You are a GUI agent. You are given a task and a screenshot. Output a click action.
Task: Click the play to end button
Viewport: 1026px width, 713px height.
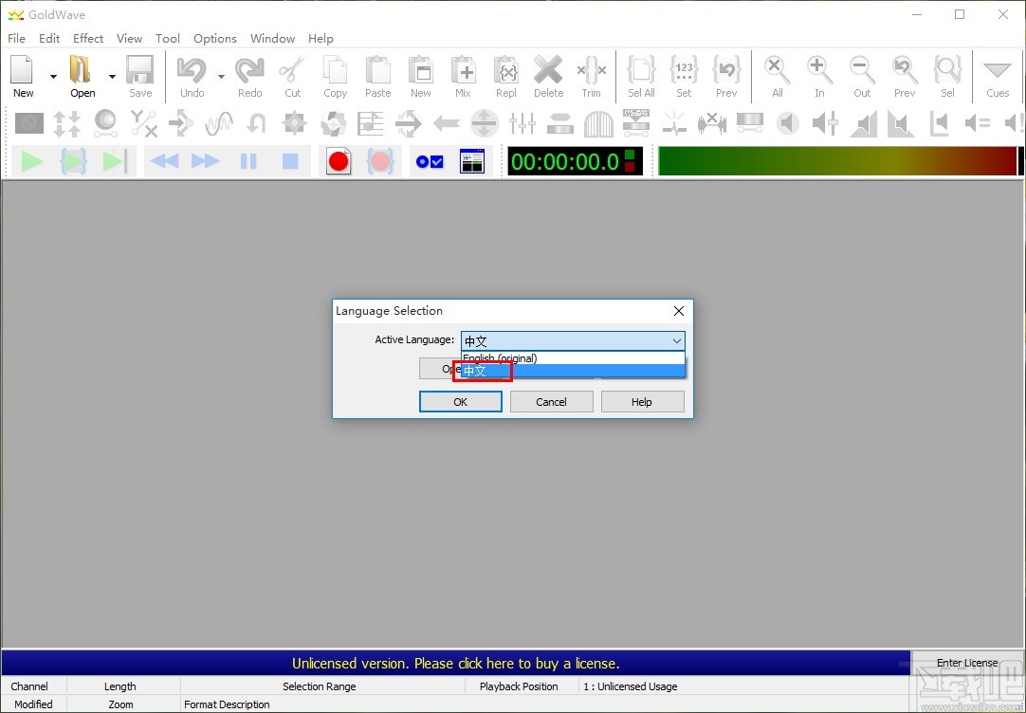[x=115, y=161]
